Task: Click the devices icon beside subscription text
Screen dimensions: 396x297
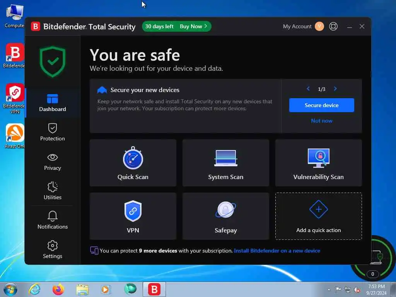Action: click(94, 251)
